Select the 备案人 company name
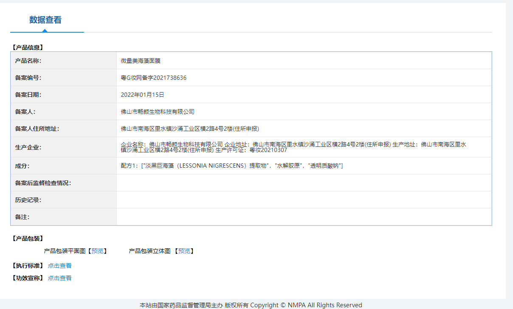Screen dimensions: 513x309 156,111
